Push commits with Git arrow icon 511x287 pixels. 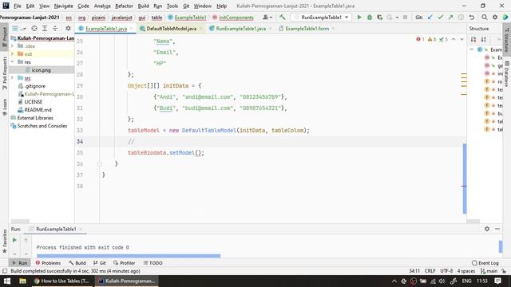(x=450, y=18)
